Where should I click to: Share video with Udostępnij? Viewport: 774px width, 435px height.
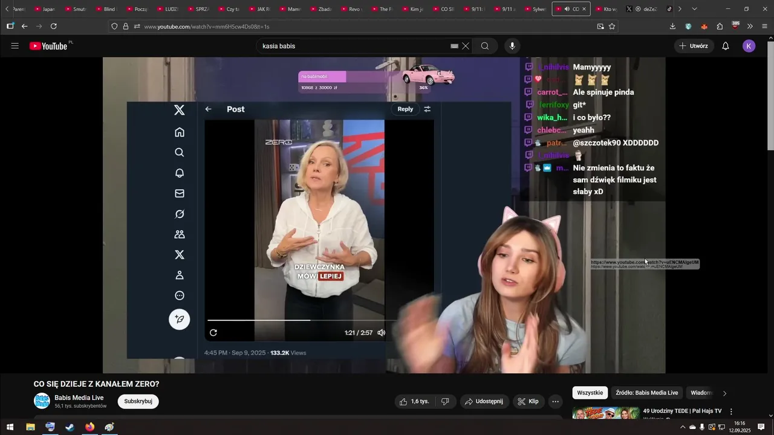pyautogui.click(x=483, y=401)
